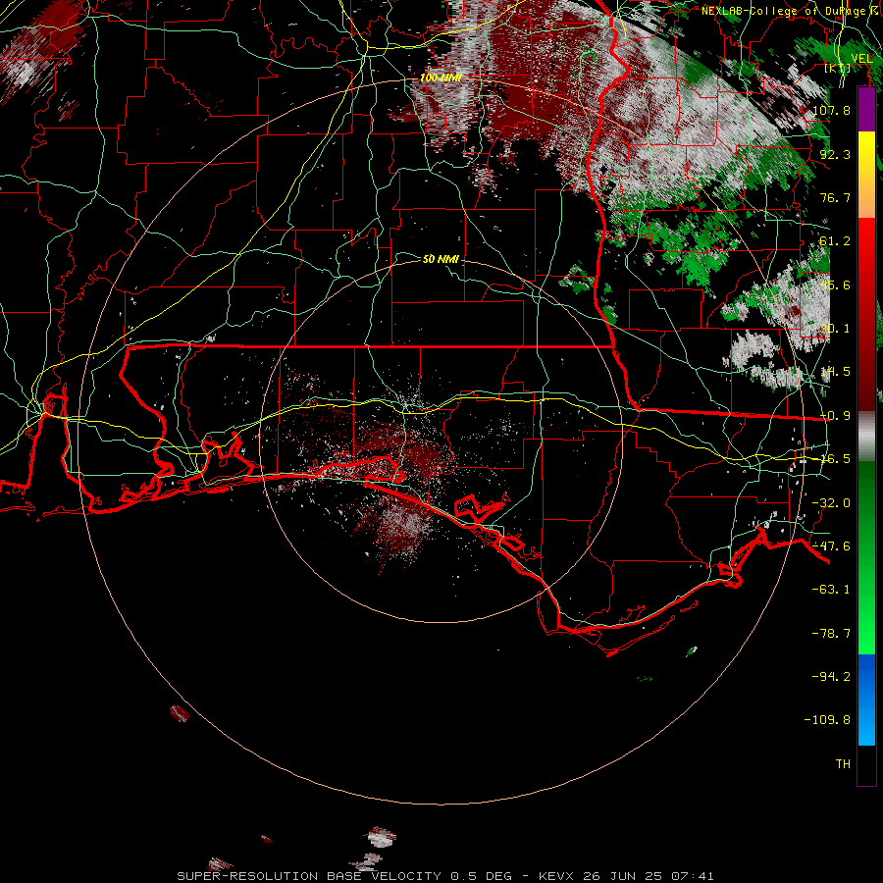Click the 14.5 velocity scale value
Screen dimensions: 883x883
(x=835, y=372)
